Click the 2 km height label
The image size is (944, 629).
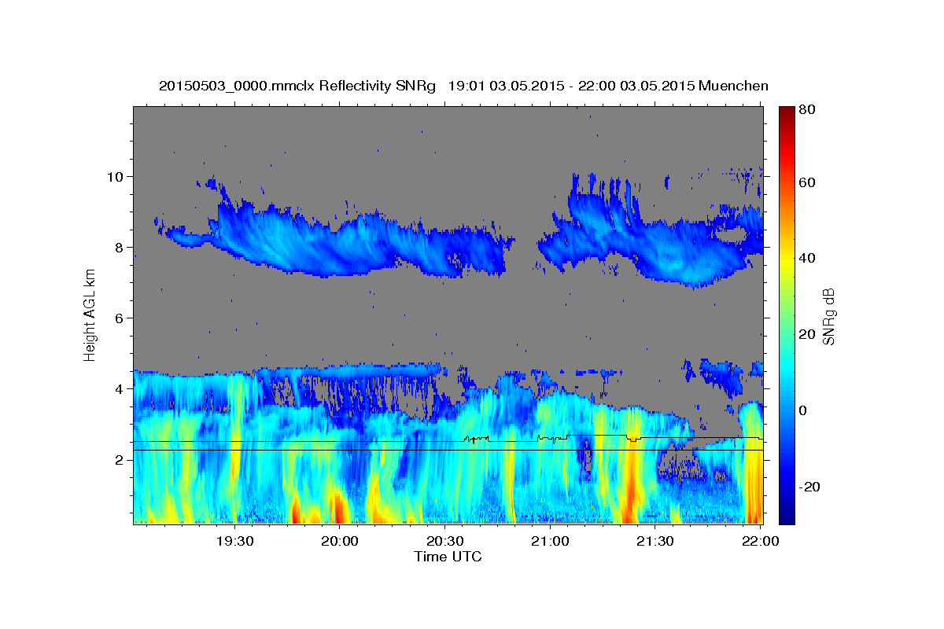point(120,459)
